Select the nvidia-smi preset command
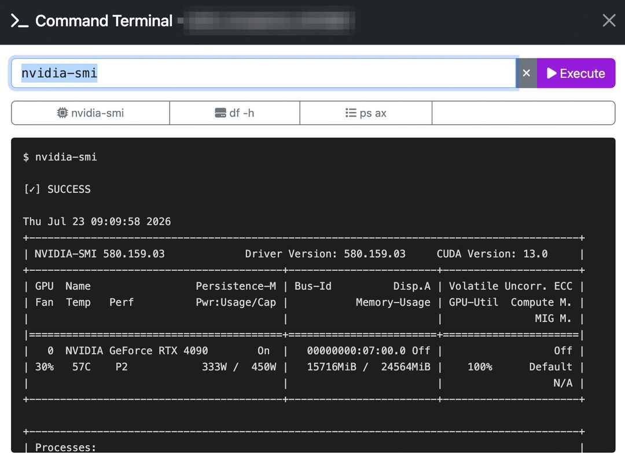This screenshot has height=462, width=625. (x=90, y=113)
